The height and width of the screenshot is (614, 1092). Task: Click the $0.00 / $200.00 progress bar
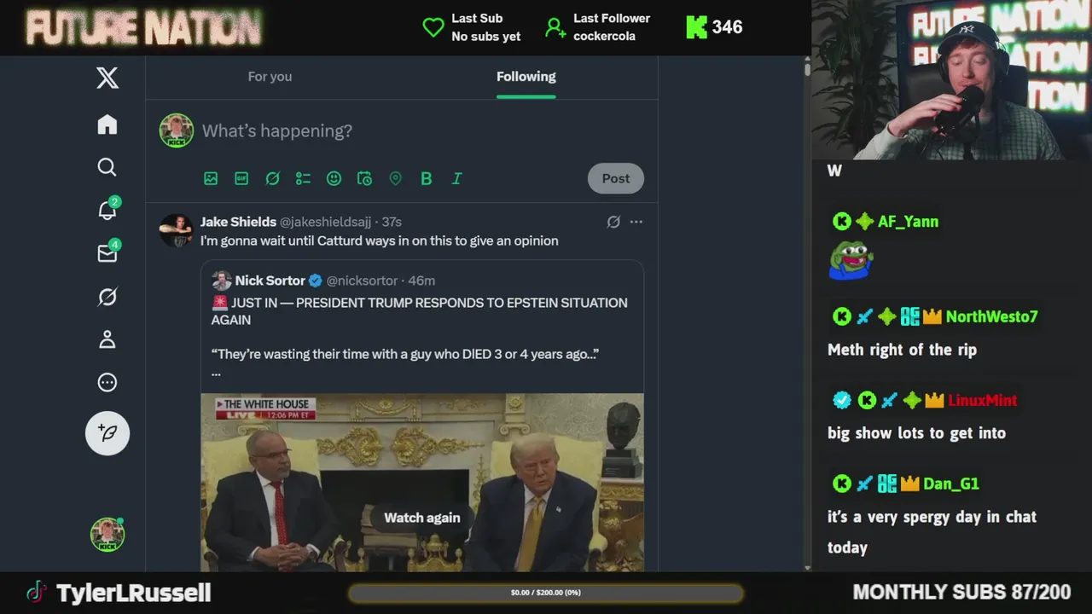546,593
